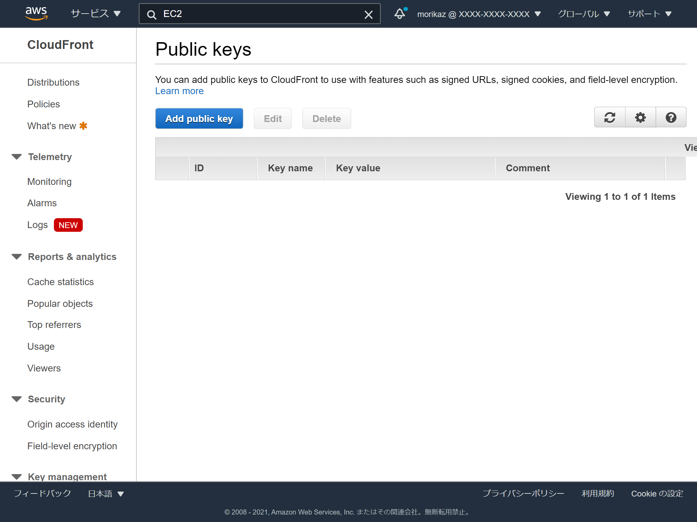Open the Learn more link
The image size is (697, 522).
pos(179,91)
